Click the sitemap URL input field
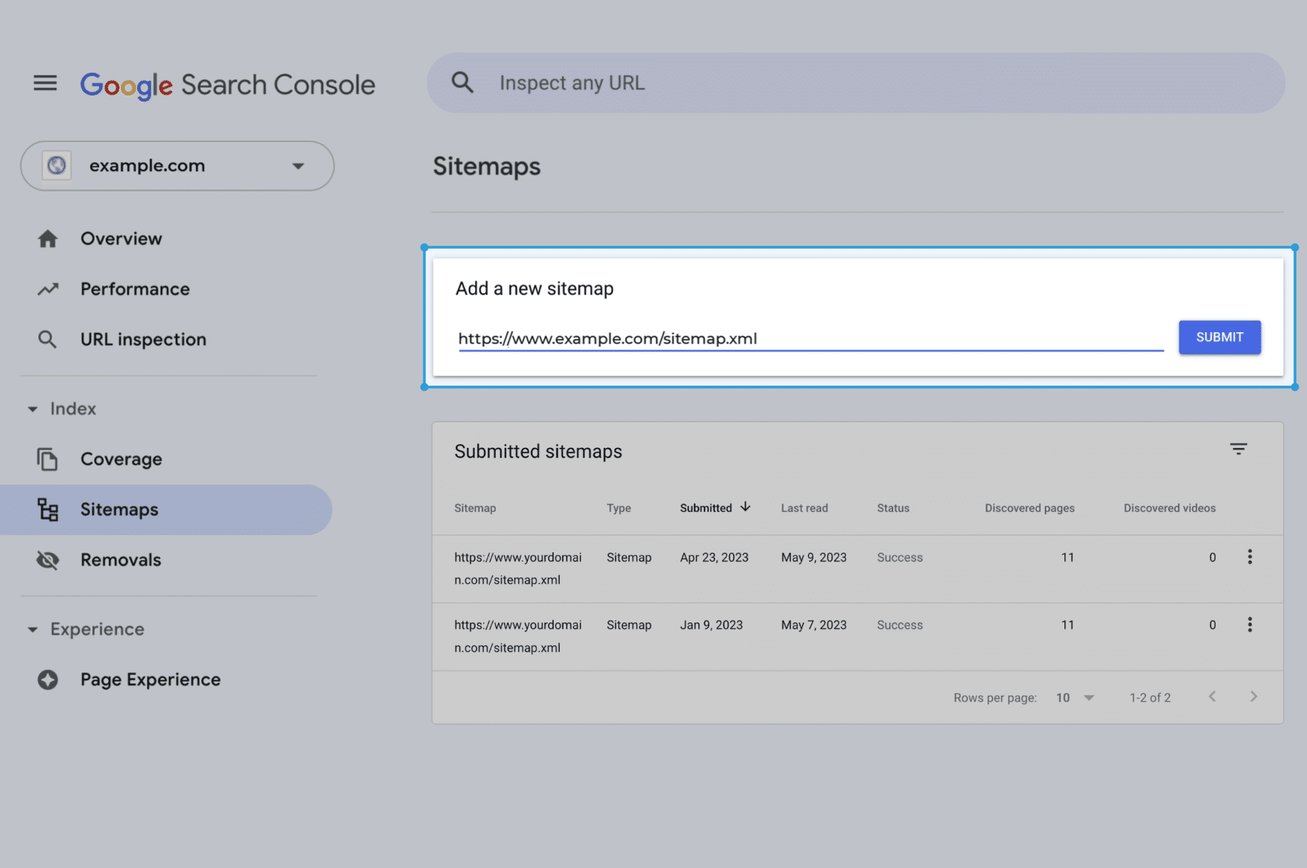 810,338
